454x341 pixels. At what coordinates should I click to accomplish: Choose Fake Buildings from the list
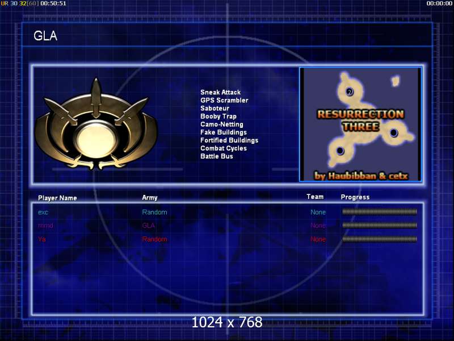click(224, 132)
